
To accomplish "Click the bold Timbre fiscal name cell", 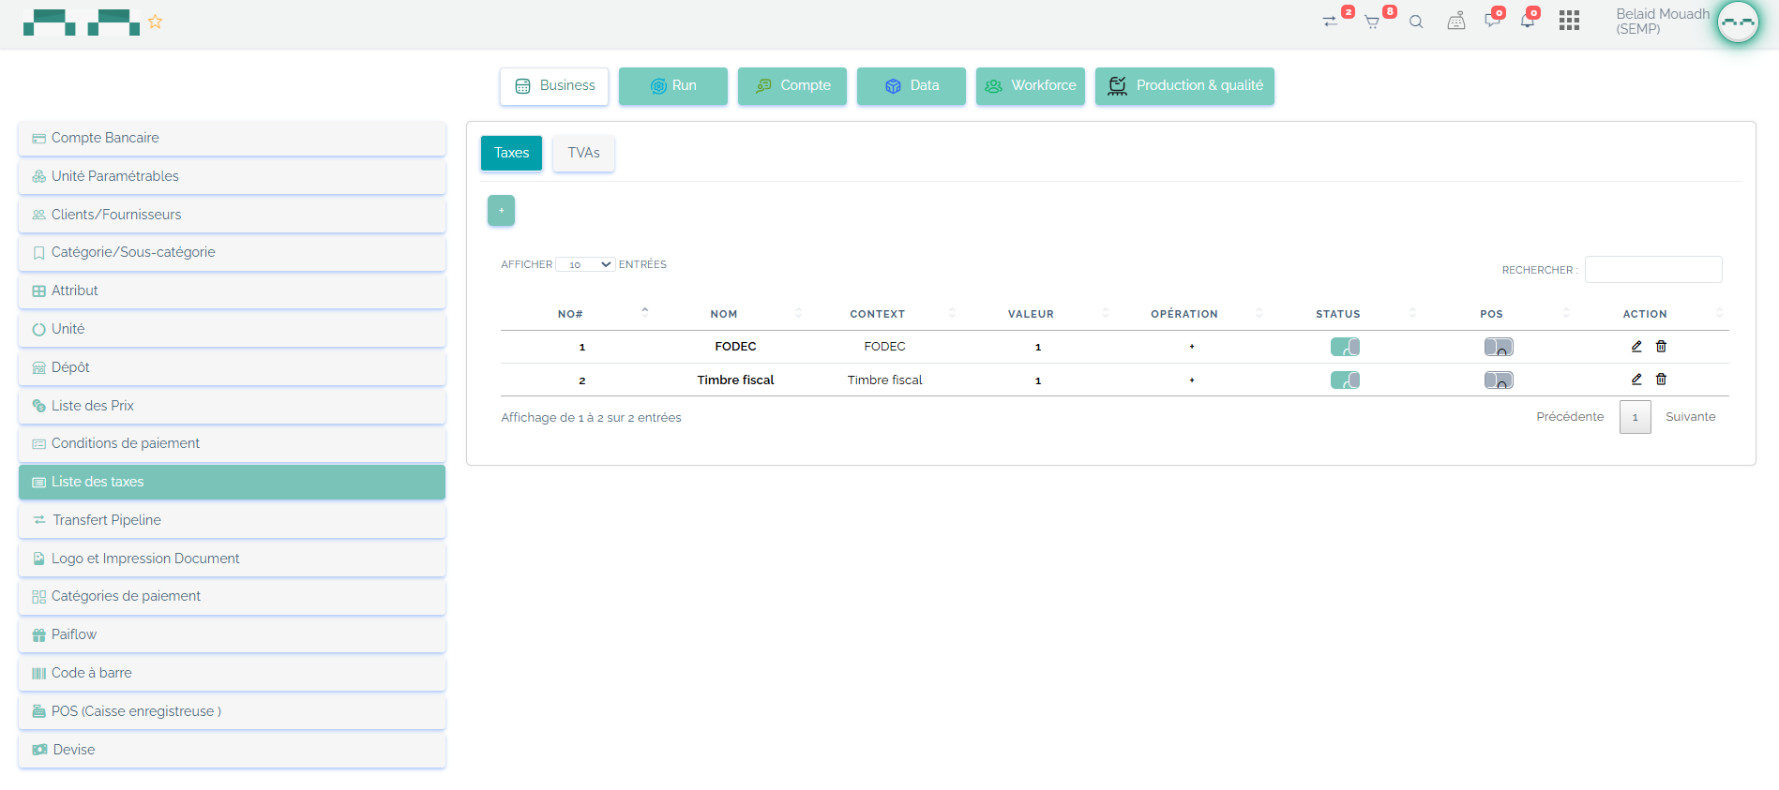I will pyautogui.click(x=735, y=380).
